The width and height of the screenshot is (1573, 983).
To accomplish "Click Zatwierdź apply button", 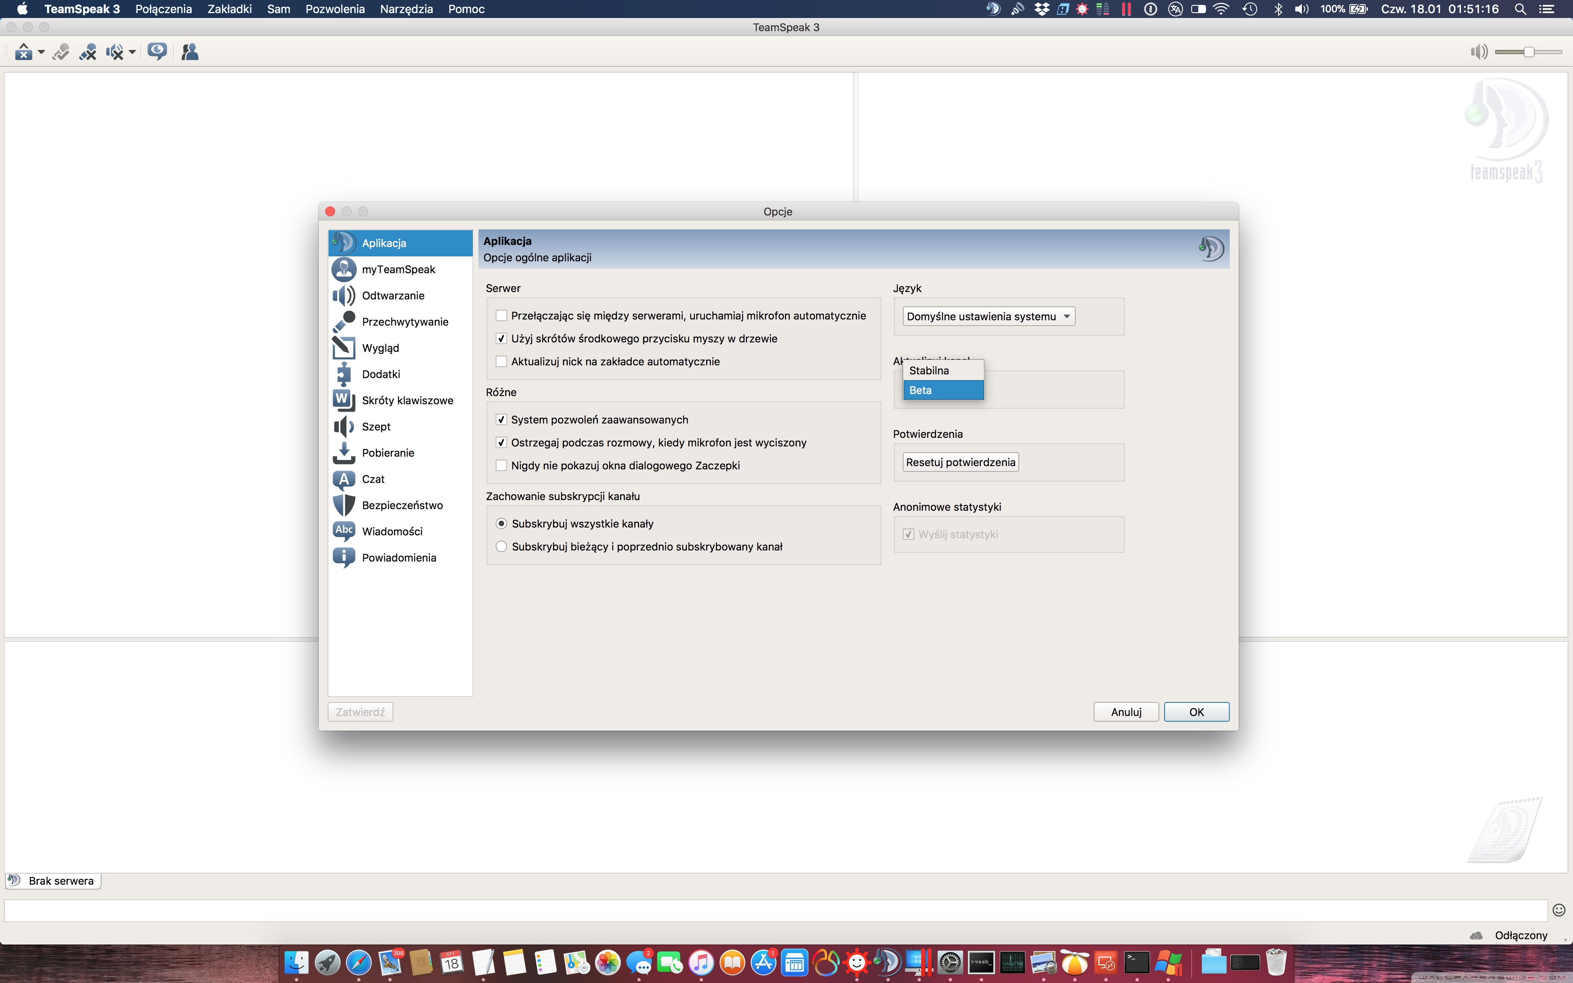I will point(360,712).
